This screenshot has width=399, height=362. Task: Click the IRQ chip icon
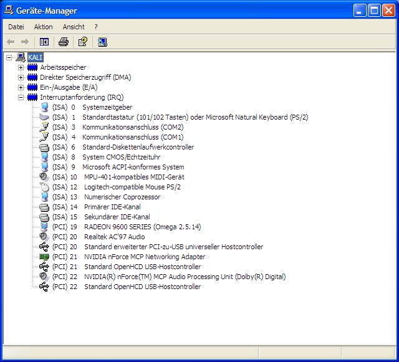click(32, 97)
